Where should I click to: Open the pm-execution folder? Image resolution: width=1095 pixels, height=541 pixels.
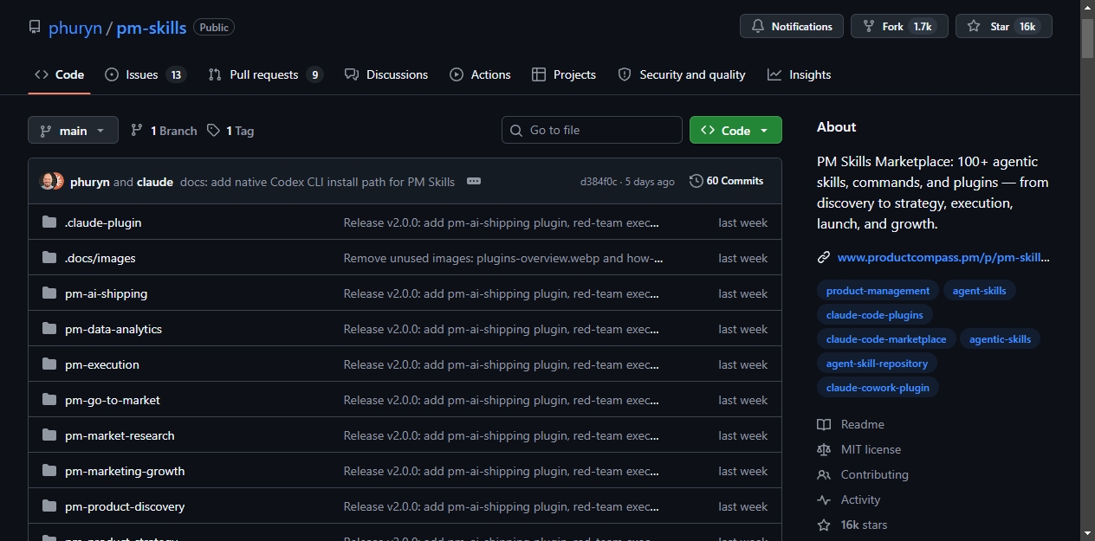(x=102, y=364)
